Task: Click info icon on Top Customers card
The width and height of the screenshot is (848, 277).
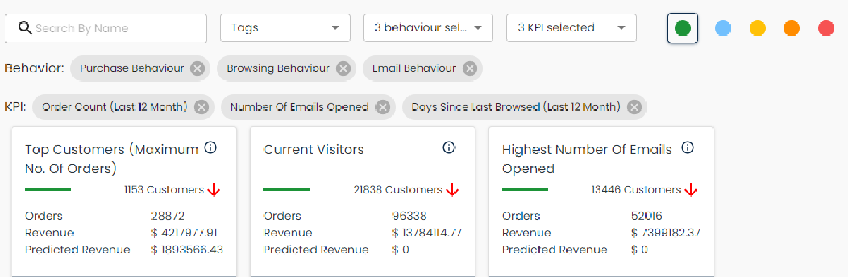Action: point(210,148)
